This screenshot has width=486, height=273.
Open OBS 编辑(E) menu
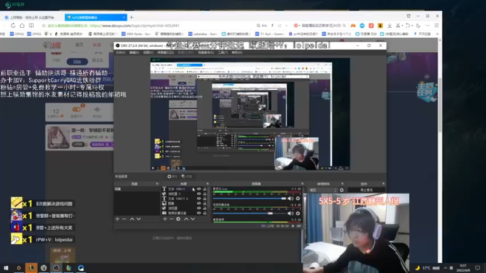(134, 53)
